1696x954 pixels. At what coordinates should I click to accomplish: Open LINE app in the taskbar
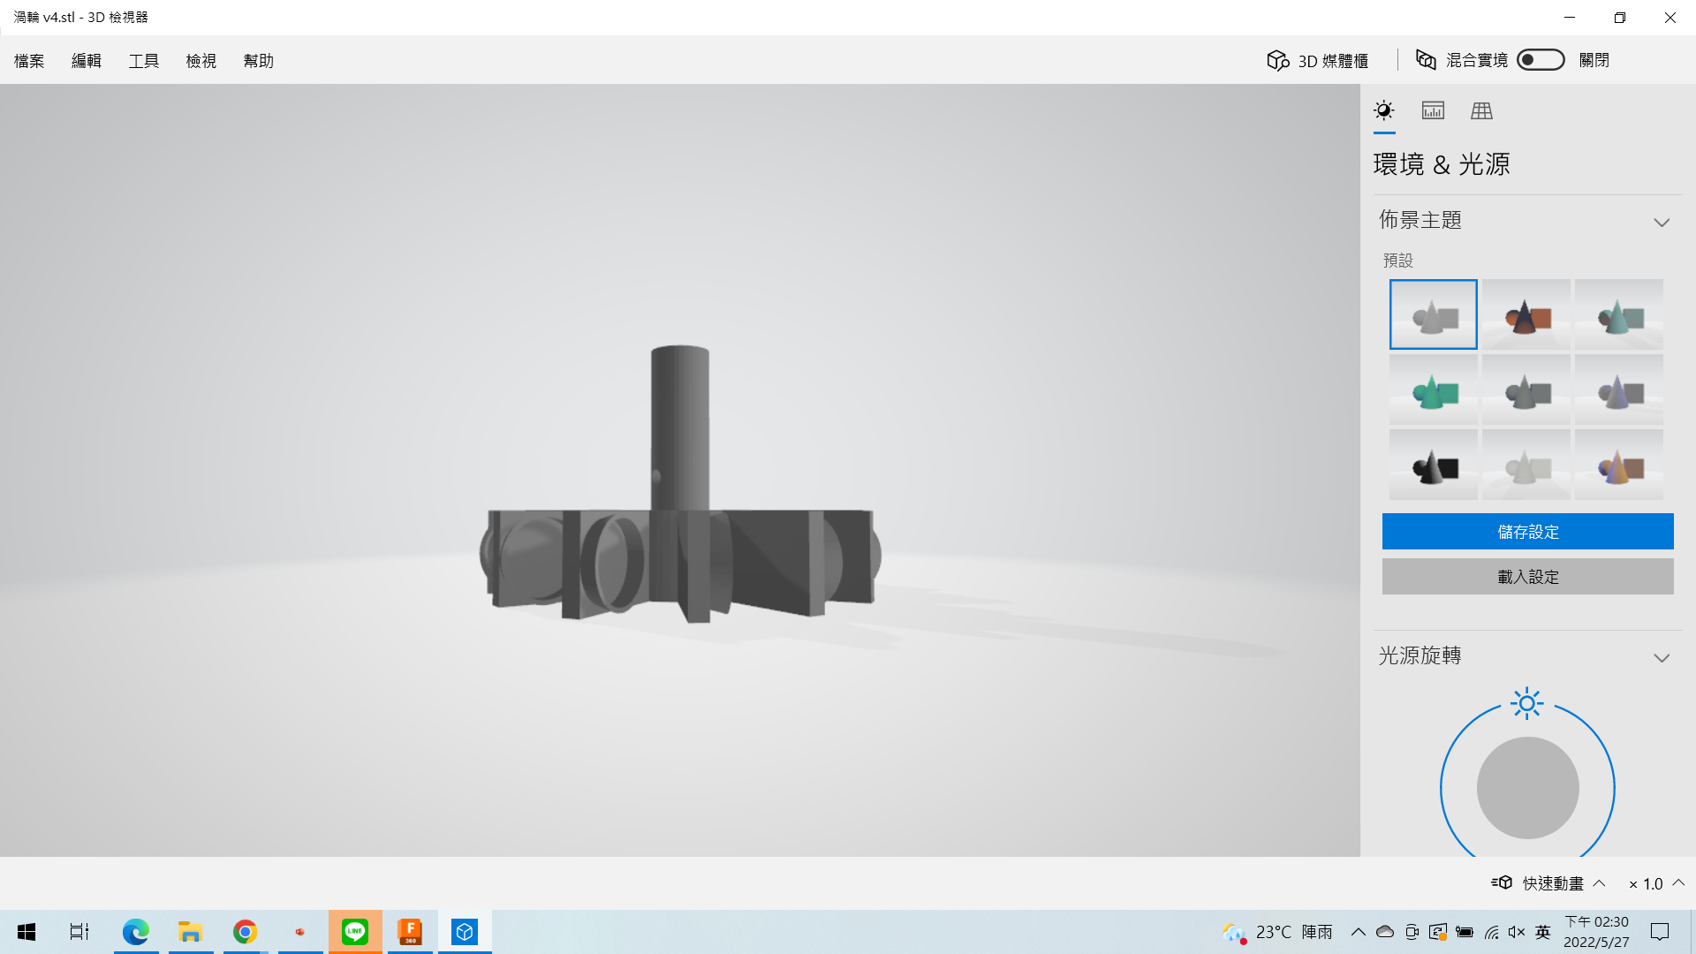pos(355,932)
